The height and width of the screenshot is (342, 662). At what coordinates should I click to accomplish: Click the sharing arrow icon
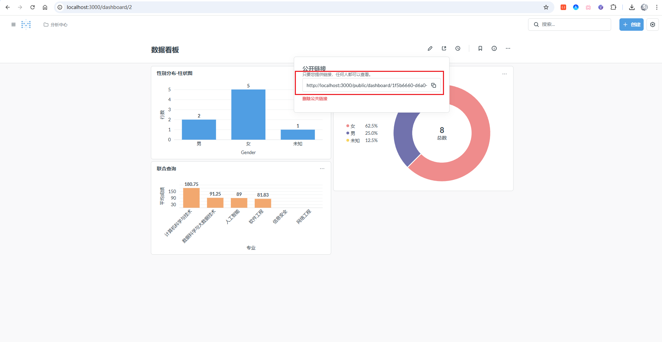coord(444,48)
